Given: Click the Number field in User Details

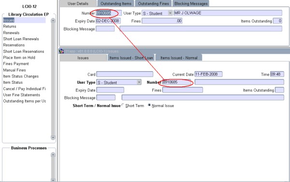Looking at the screenshot, I should (x=109, y=13).
